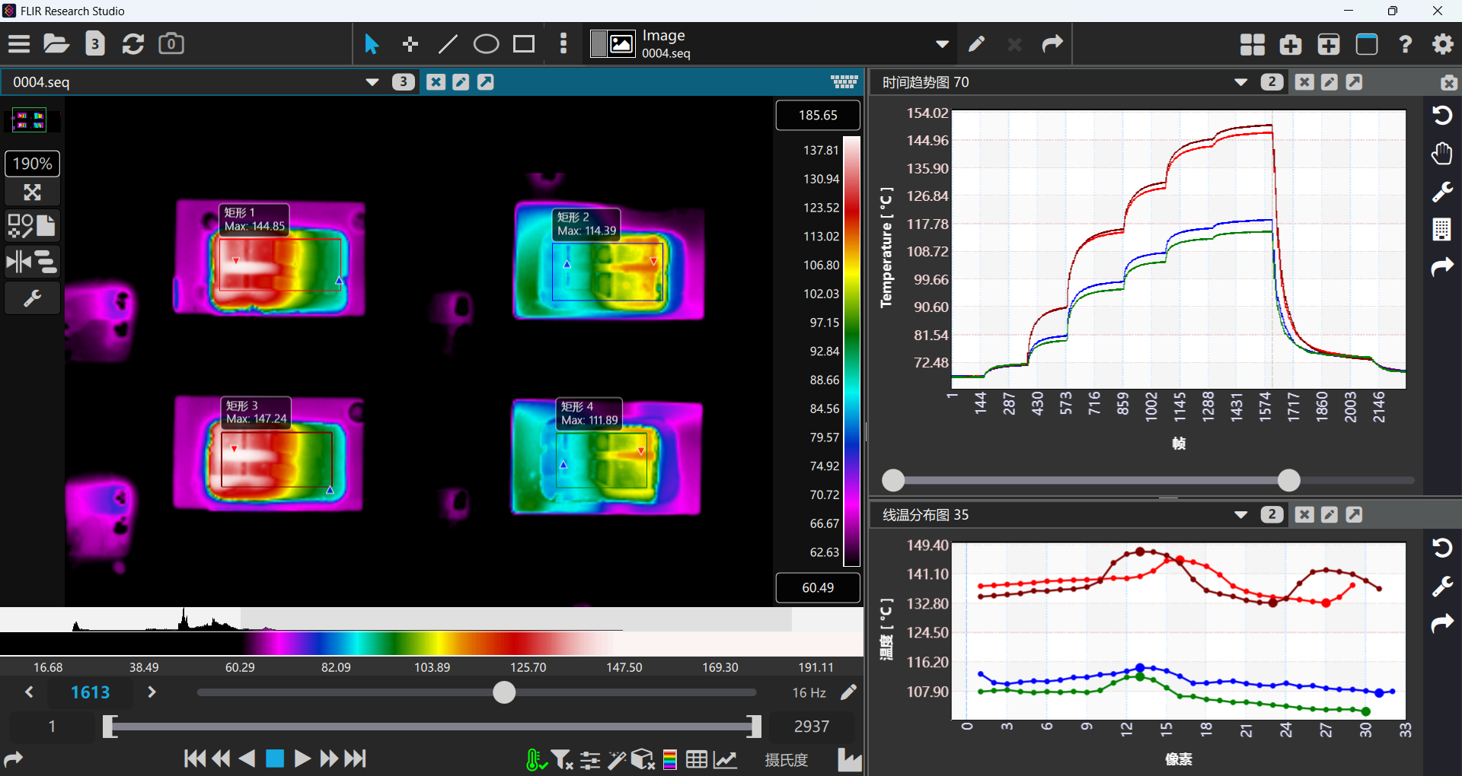Select the line measurement tool

(x=448, y=44)
